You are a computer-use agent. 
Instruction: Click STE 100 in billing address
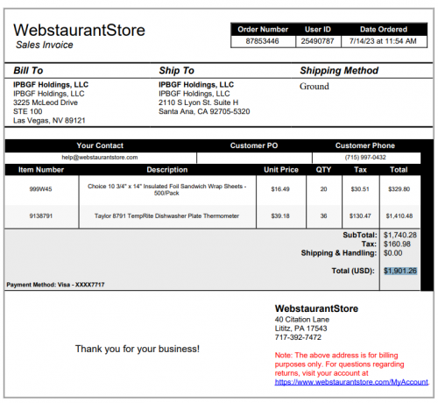point(28,111)
